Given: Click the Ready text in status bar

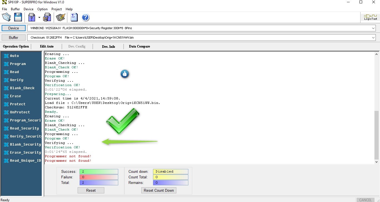Looking at the screenshot, I should point(5,200).
